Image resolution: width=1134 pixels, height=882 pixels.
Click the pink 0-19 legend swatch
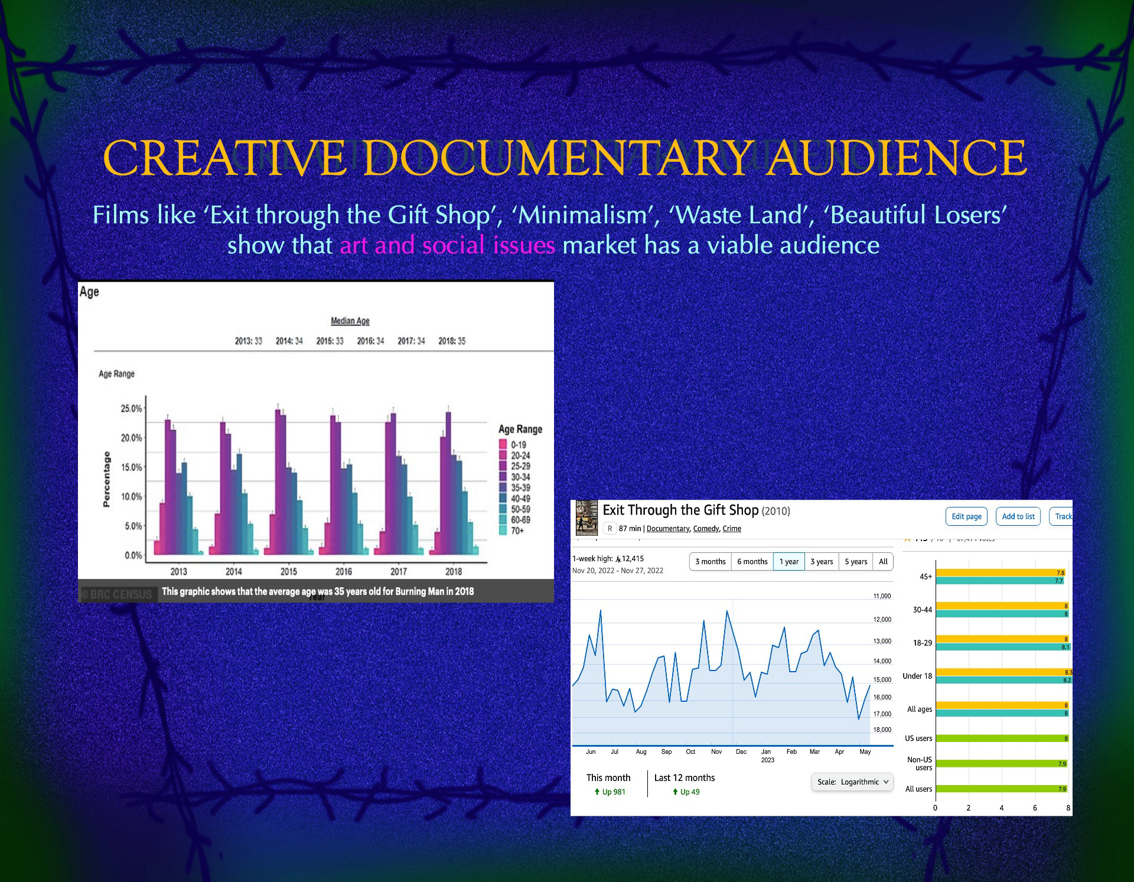[503, 445]
